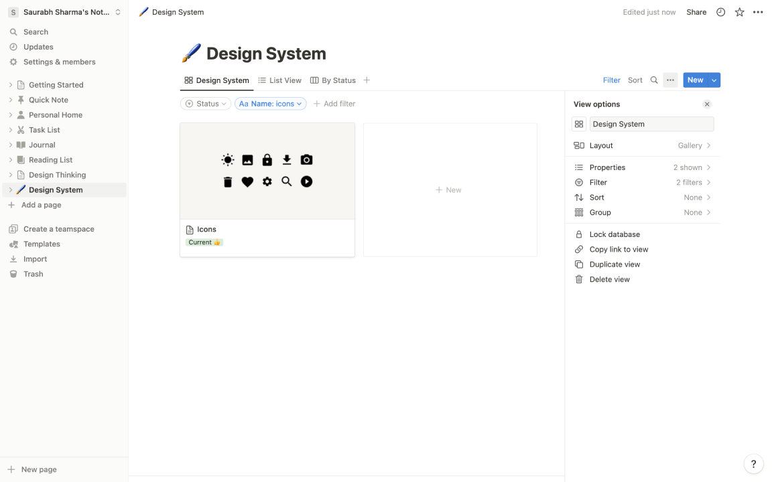This screenshot has height=482, width=772.
Task: Open the Icons gallery card
Action: (267, 171)
